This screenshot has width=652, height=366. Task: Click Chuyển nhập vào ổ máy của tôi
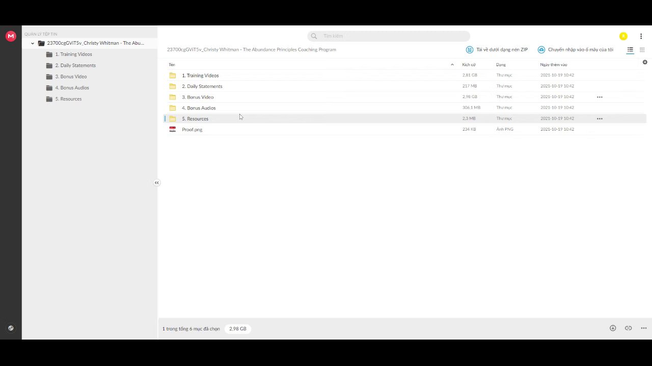[576, 50]
